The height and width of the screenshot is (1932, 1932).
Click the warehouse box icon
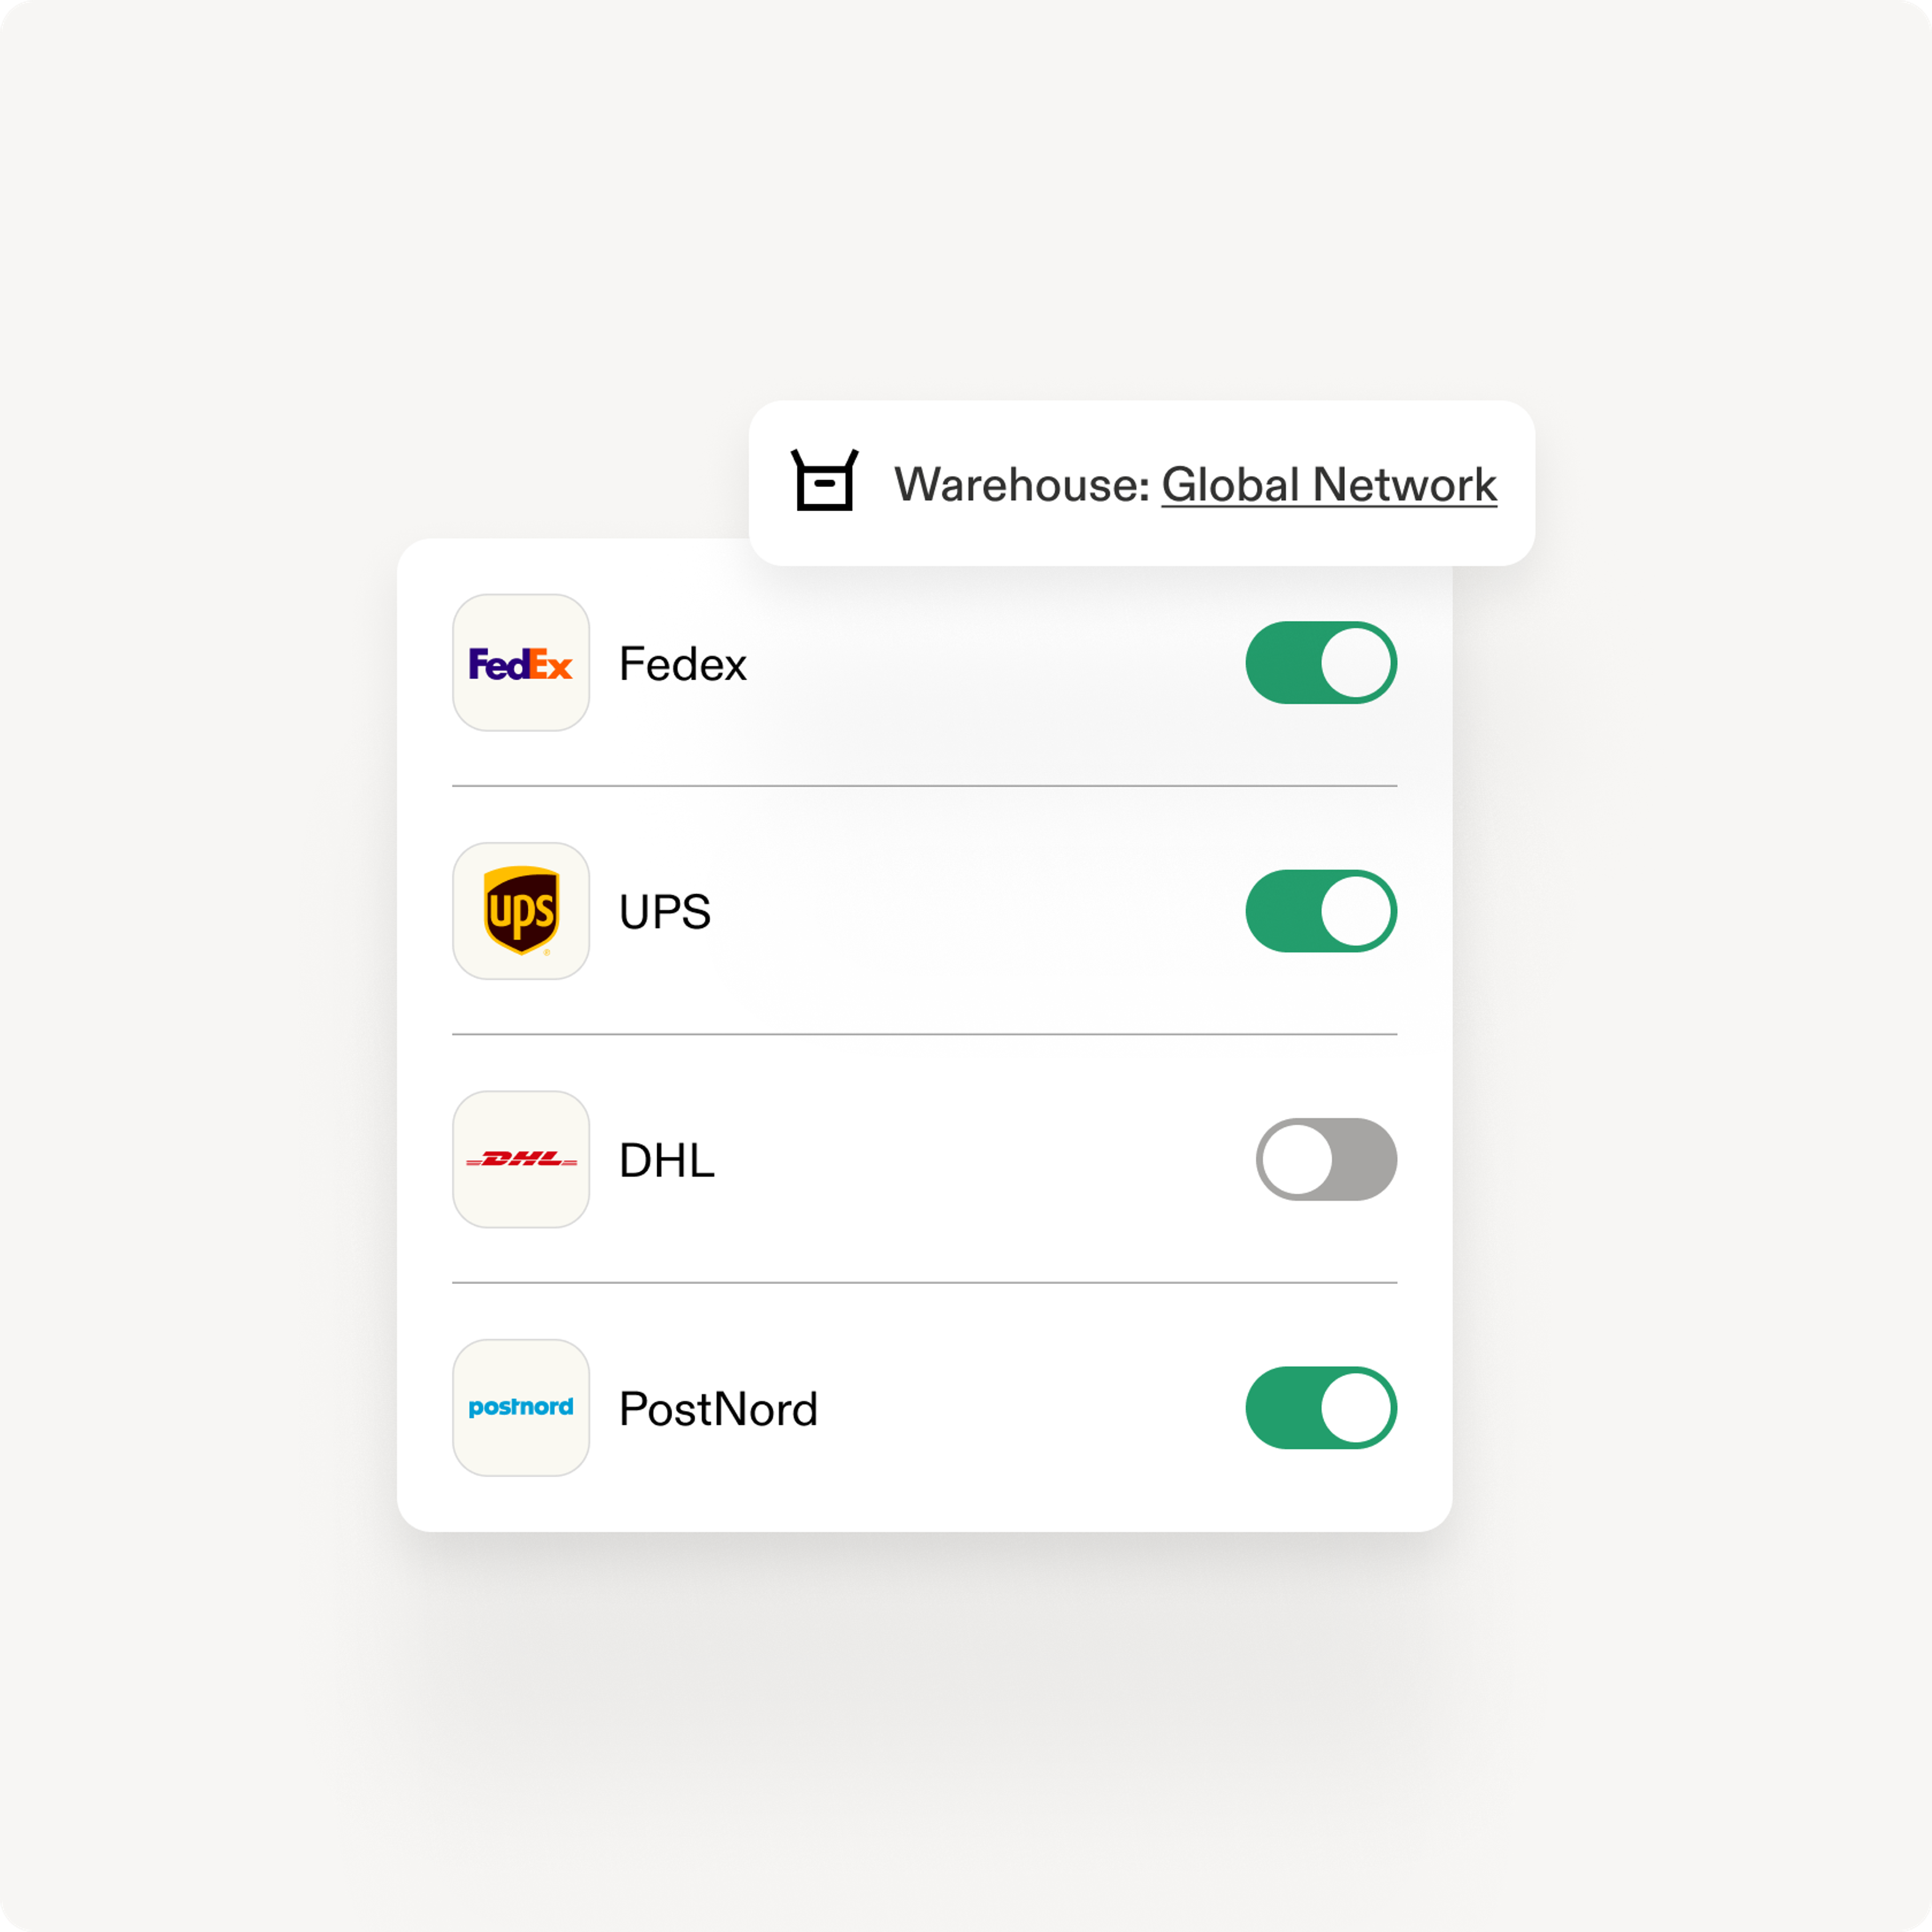tap(824, 480)
